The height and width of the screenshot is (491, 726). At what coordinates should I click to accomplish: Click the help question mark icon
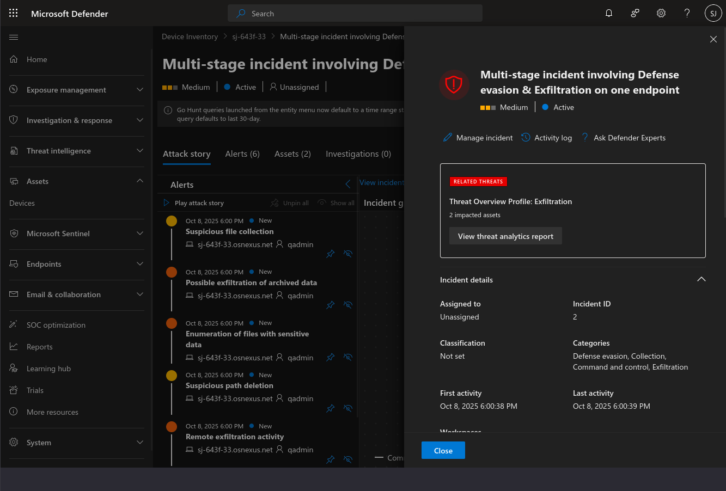click(687, 14)
